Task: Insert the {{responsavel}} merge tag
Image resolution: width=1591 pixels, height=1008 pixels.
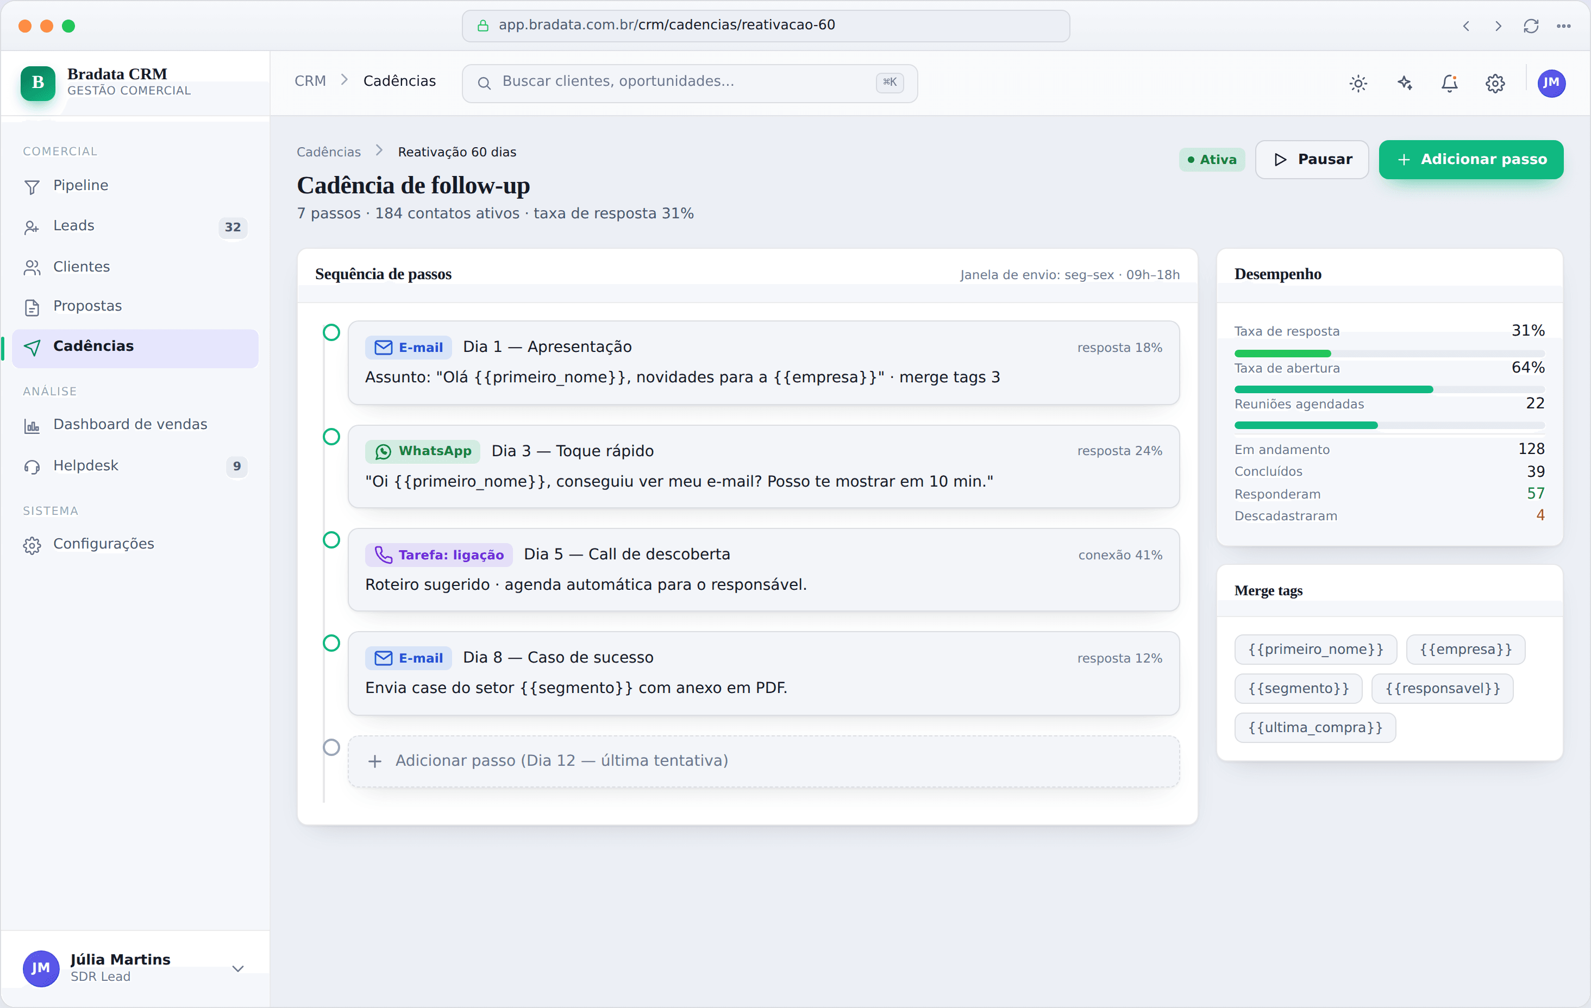Action: pos(1442,688)
